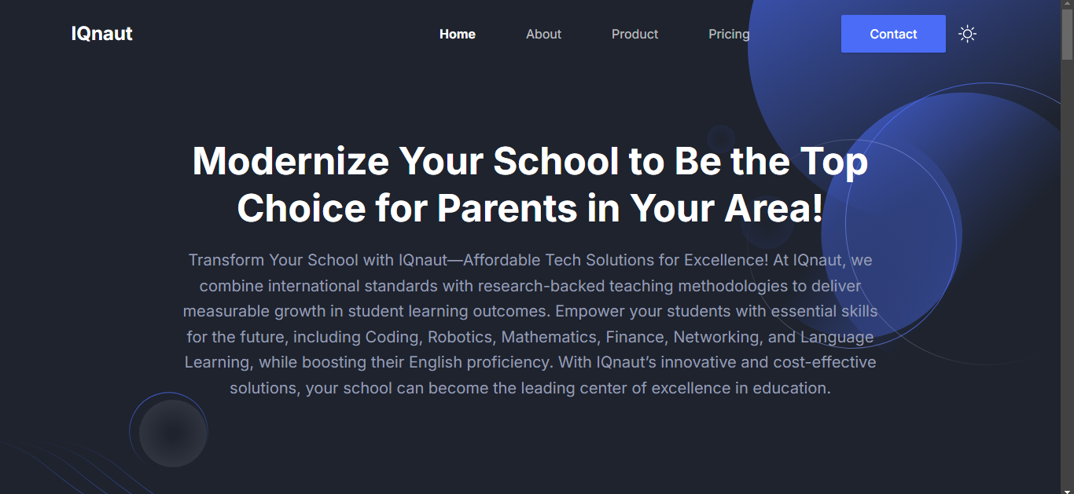
Task: Click the blue Contact button
Action: 893,34
